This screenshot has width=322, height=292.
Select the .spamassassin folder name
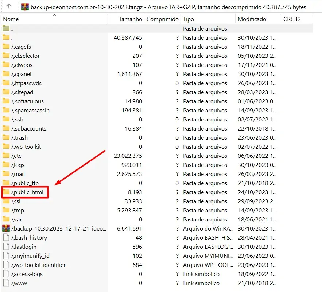(30, 110)
